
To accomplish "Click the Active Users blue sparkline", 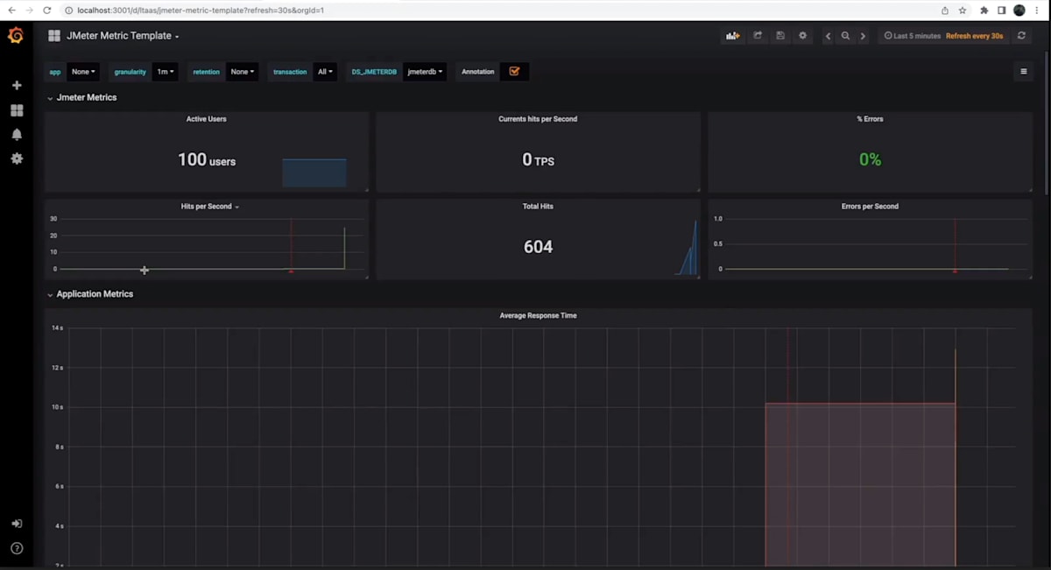I will click(x=314, y=172).
